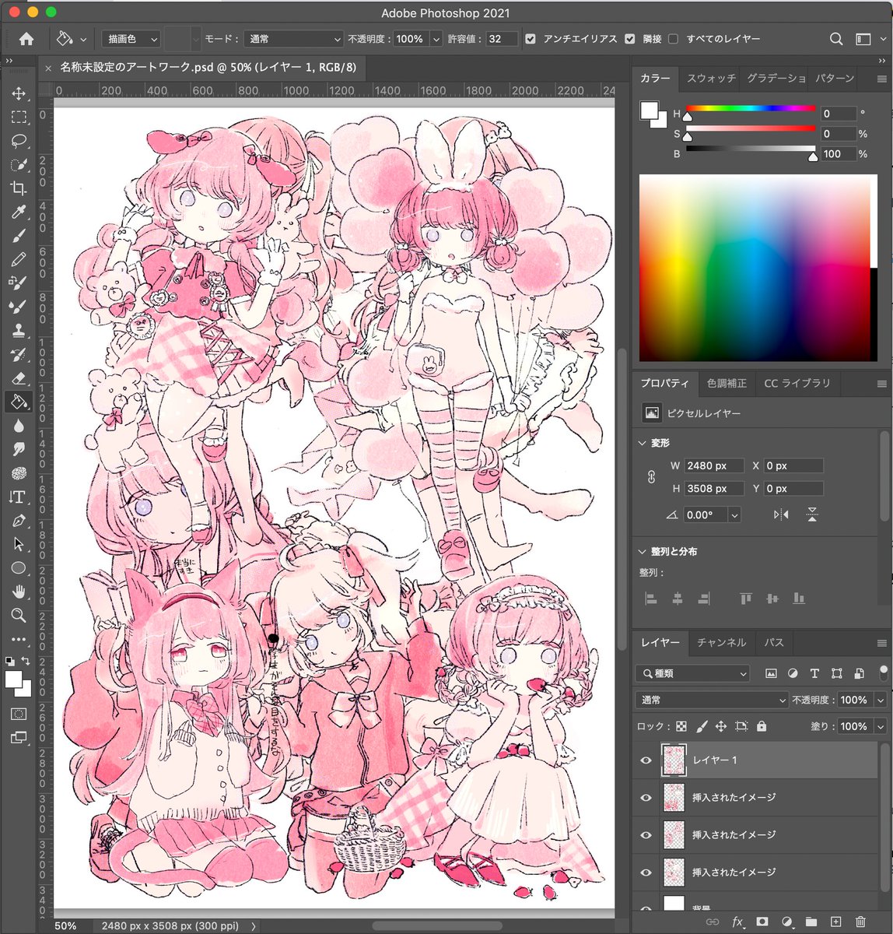Open paint bucket tool preset dropdown
The height and width of the screenshot is (934, 893).
pos(83,39)
